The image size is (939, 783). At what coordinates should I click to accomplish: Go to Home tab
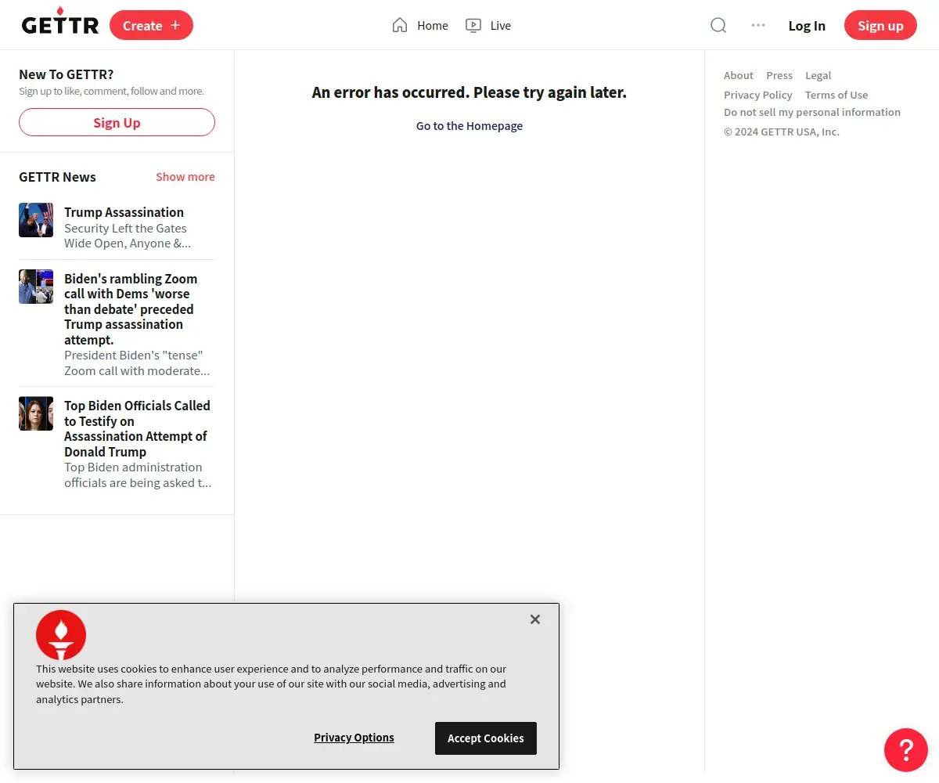[420, 25]
